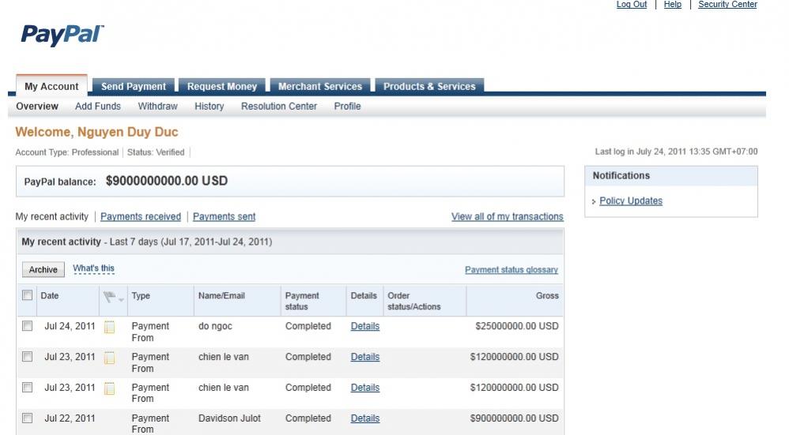The image size is (789, 435).
Task: Click the Name/Email column header
Action: coord(221,295)
